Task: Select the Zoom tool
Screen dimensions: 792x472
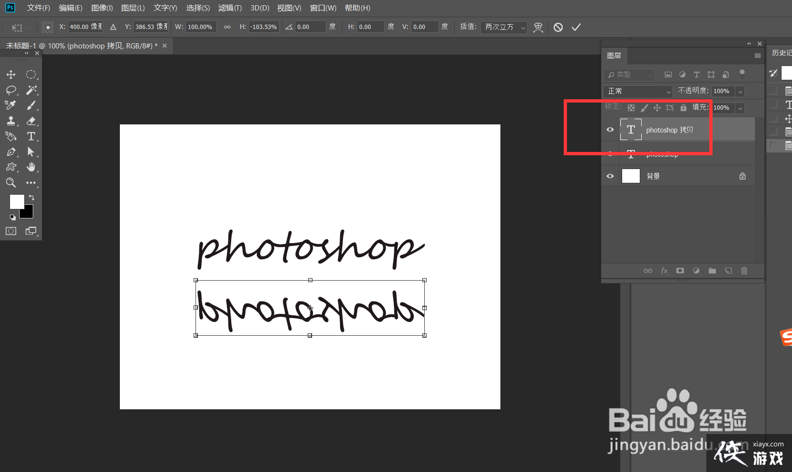Action: pos(10,182)
